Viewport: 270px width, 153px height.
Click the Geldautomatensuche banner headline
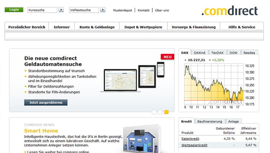point(53,61)
